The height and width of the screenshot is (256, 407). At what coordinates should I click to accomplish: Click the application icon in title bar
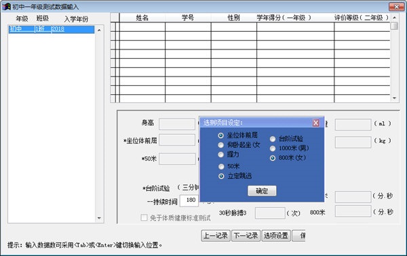tap(6, 7)
